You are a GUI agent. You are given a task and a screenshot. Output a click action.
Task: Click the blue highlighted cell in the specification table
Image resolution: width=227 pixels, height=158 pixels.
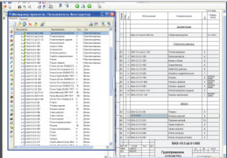[x=149, y=116]
